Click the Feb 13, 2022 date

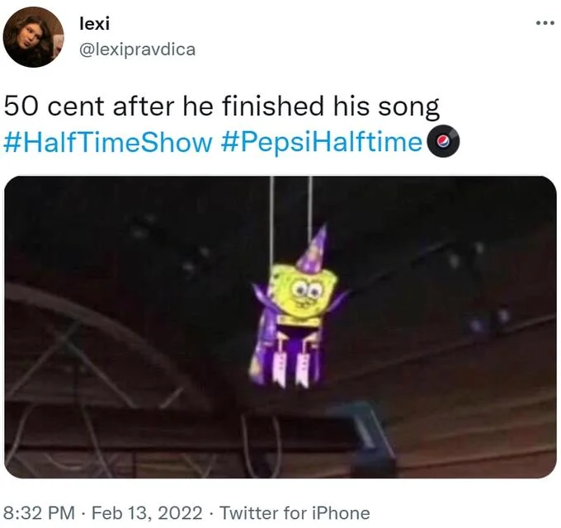point(147,512)
